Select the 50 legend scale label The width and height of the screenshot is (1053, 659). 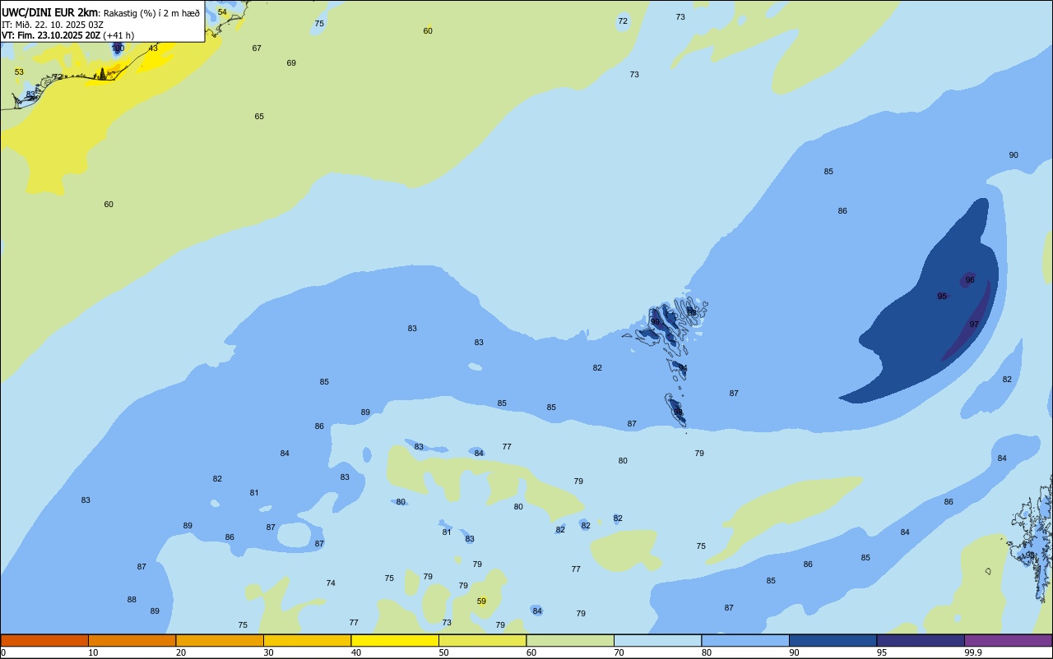tap(443, 652)
